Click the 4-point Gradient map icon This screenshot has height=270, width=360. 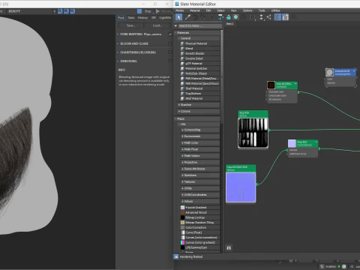pyautogui.click(x=182, y=208)
